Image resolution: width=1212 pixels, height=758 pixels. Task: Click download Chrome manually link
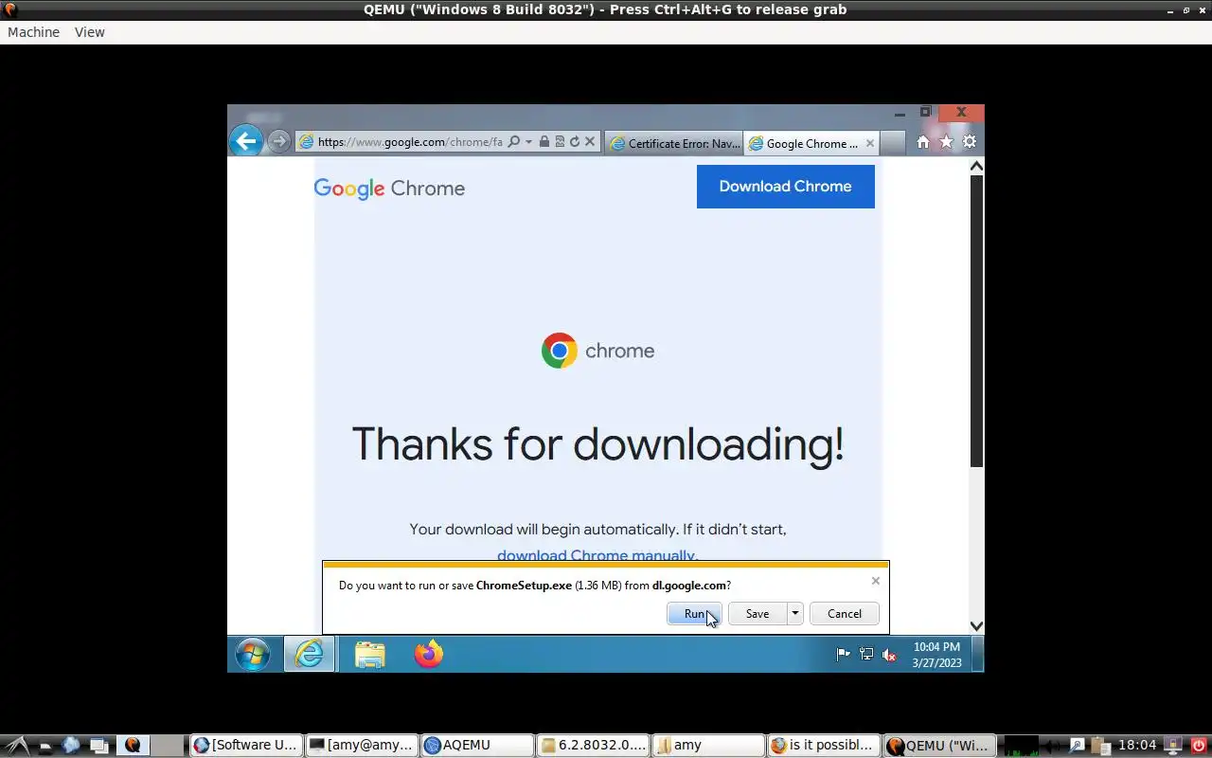pyautogui.click(x=597, y=555)
